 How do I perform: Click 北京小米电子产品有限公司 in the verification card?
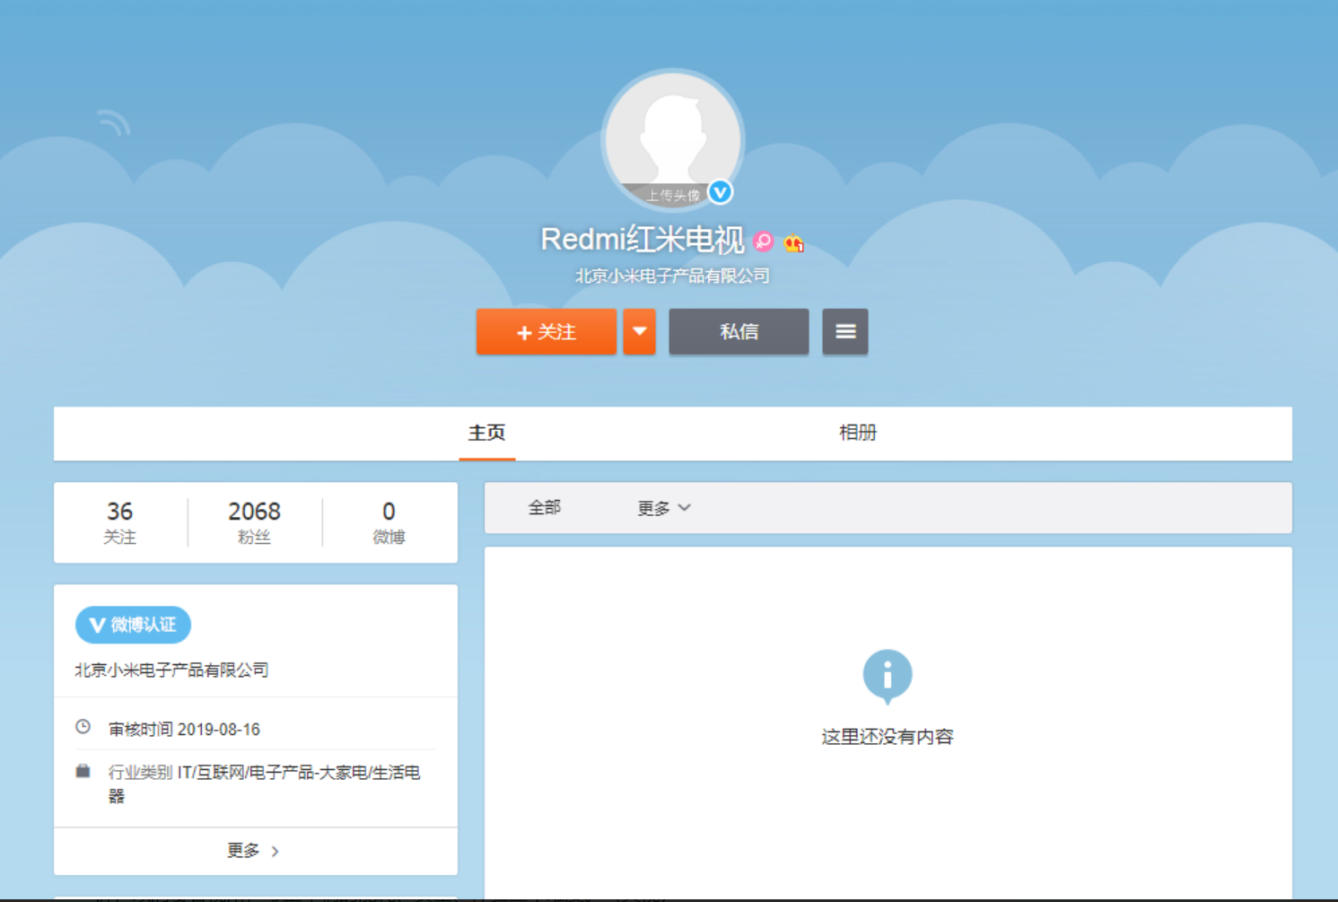(171, 670)
